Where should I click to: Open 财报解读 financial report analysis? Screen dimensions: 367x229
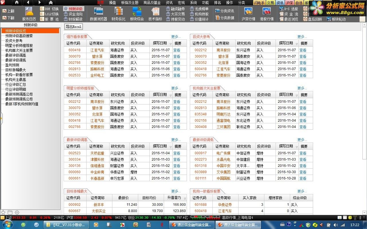click(x=73, y=19)
